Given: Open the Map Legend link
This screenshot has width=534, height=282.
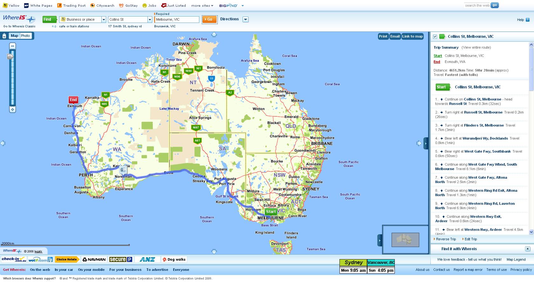Looking at the screenshot, I should pyautogui.click(x=516, y=260).
